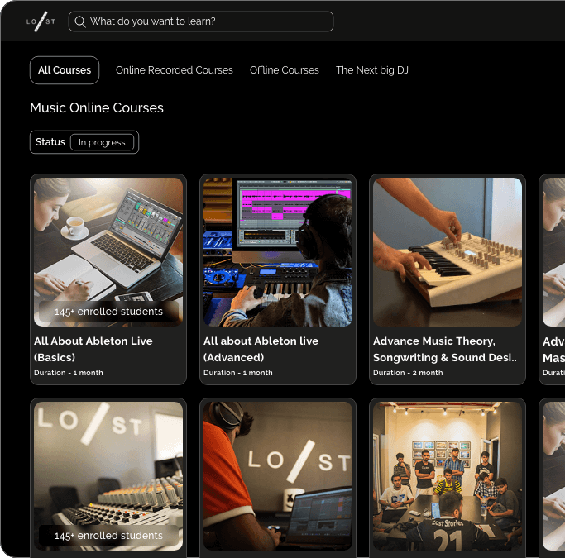Open the Offline Courses tab

[285, 70]
